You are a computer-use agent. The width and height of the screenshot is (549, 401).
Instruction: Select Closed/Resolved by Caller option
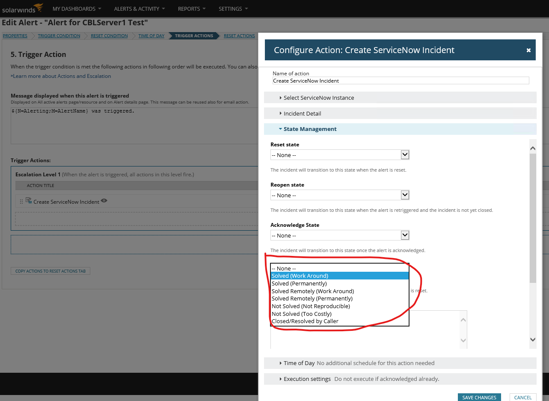coord(340,321)
